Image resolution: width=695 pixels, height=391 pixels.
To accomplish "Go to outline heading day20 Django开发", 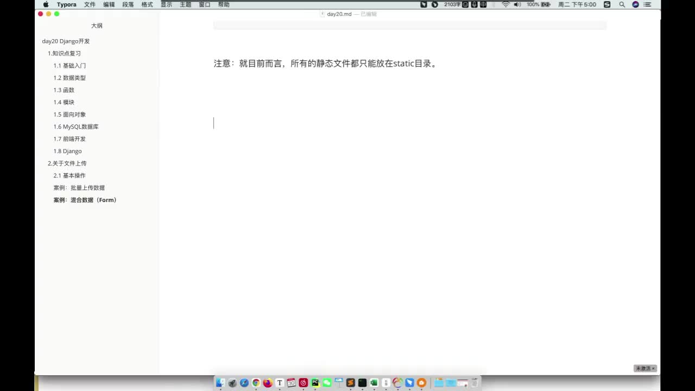I will [66, 41].
